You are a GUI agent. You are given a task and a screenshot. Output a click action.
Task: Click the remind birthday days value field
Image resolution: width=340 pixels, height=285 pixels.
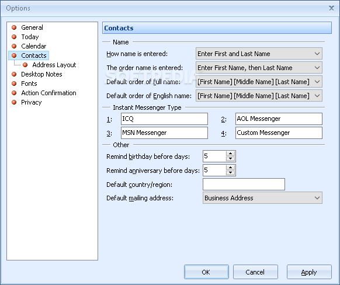pyautogui.click(x=214, y=156)
